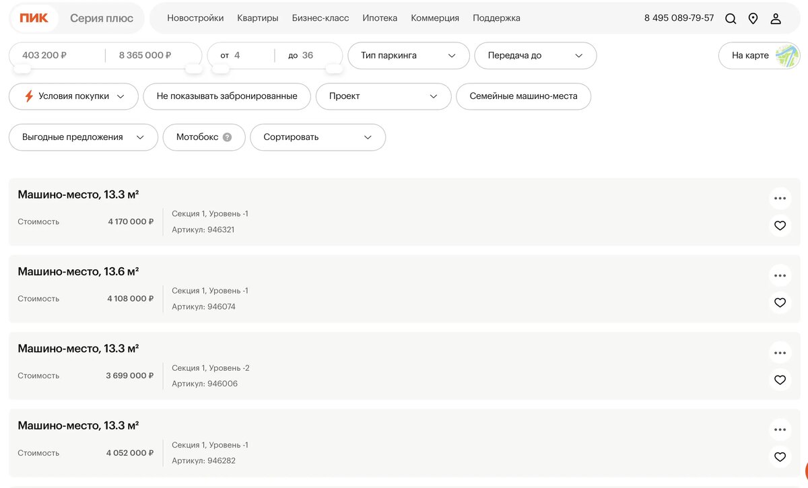Expand the Тип паркинга dropdown

tap(408, 56)
